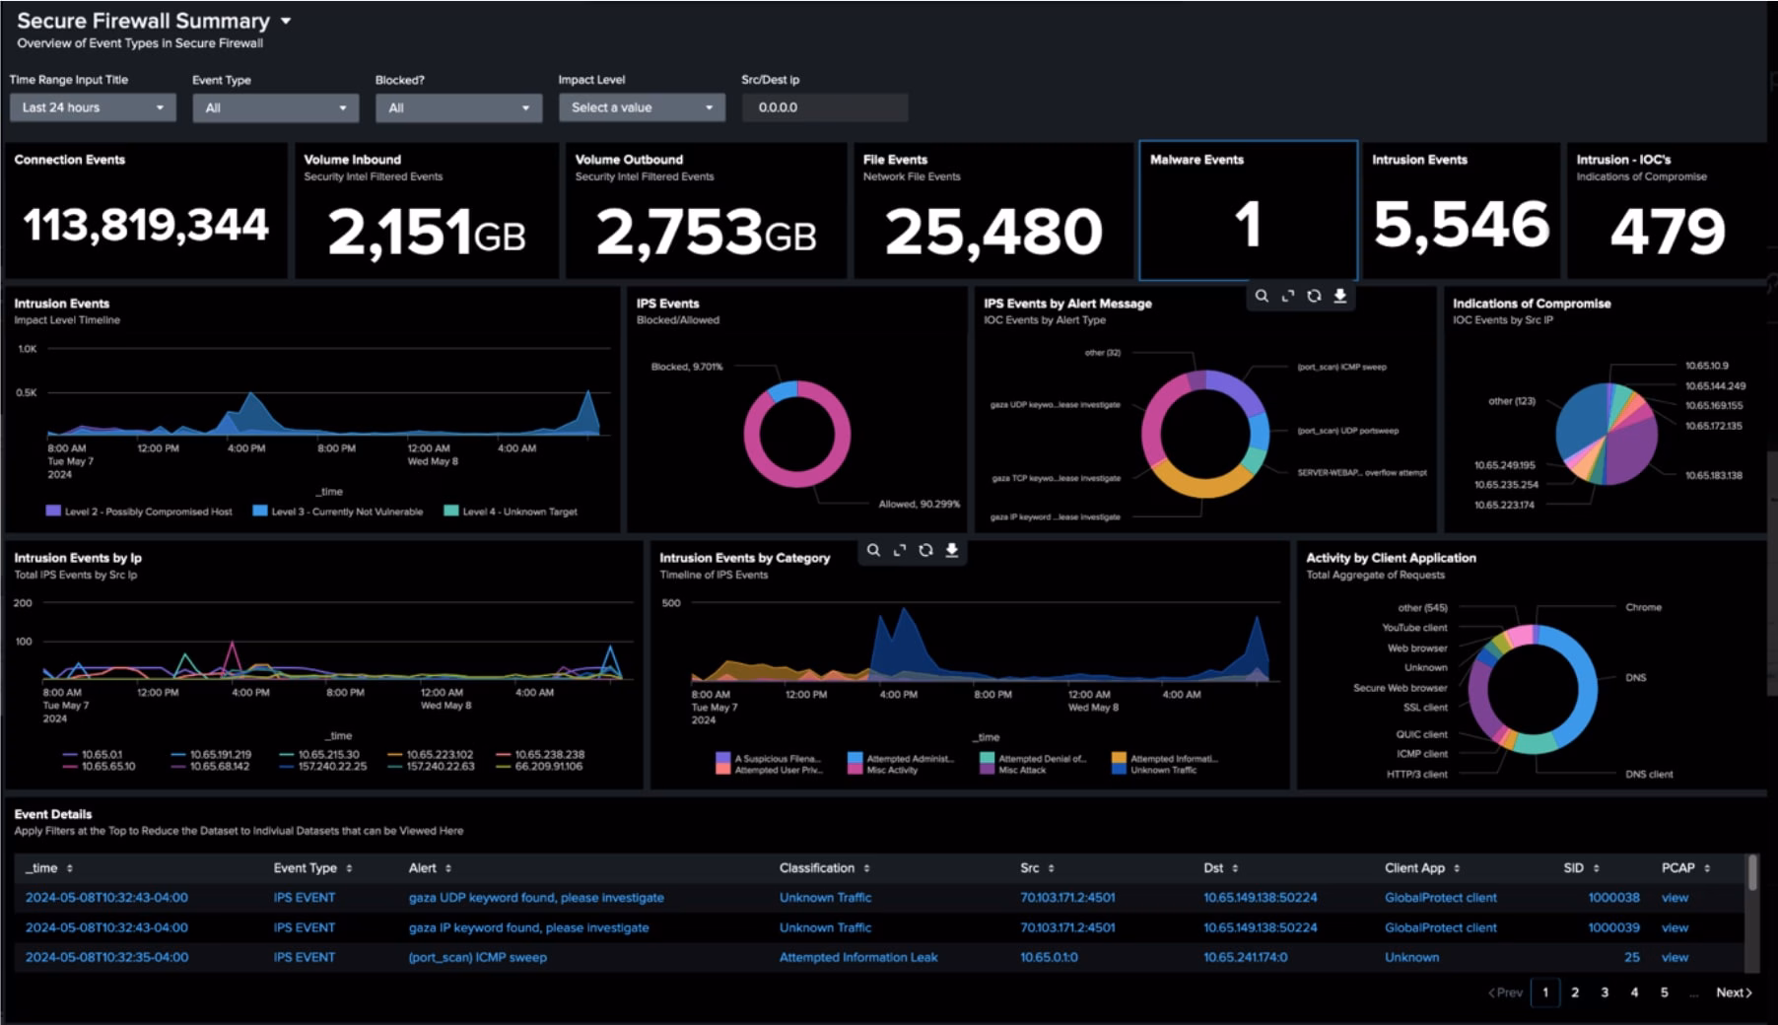Screen dimensions: 1778x1025
Task: Download Intrusion Events by Category data
Action: coord(951,550)
